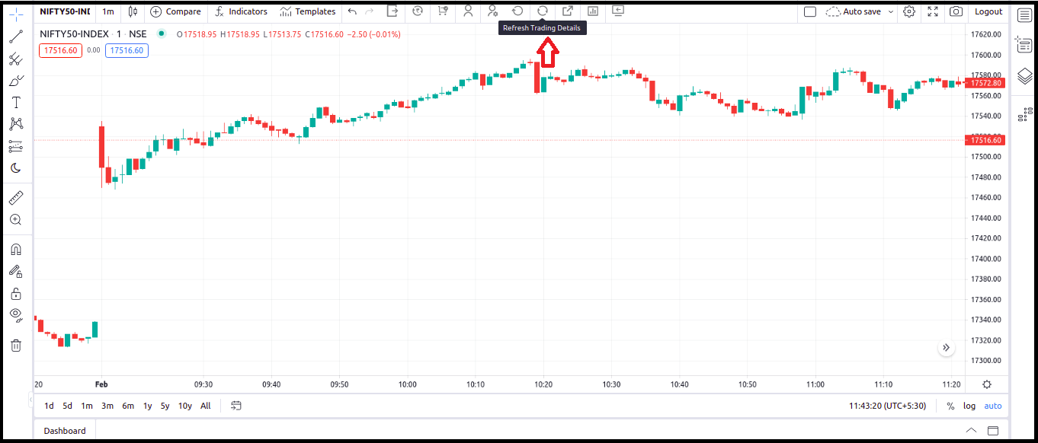The height and width of the screenshot is (443, 1038).
Task: Click the circular arrow clock icon
Action: tap(418, 11)
